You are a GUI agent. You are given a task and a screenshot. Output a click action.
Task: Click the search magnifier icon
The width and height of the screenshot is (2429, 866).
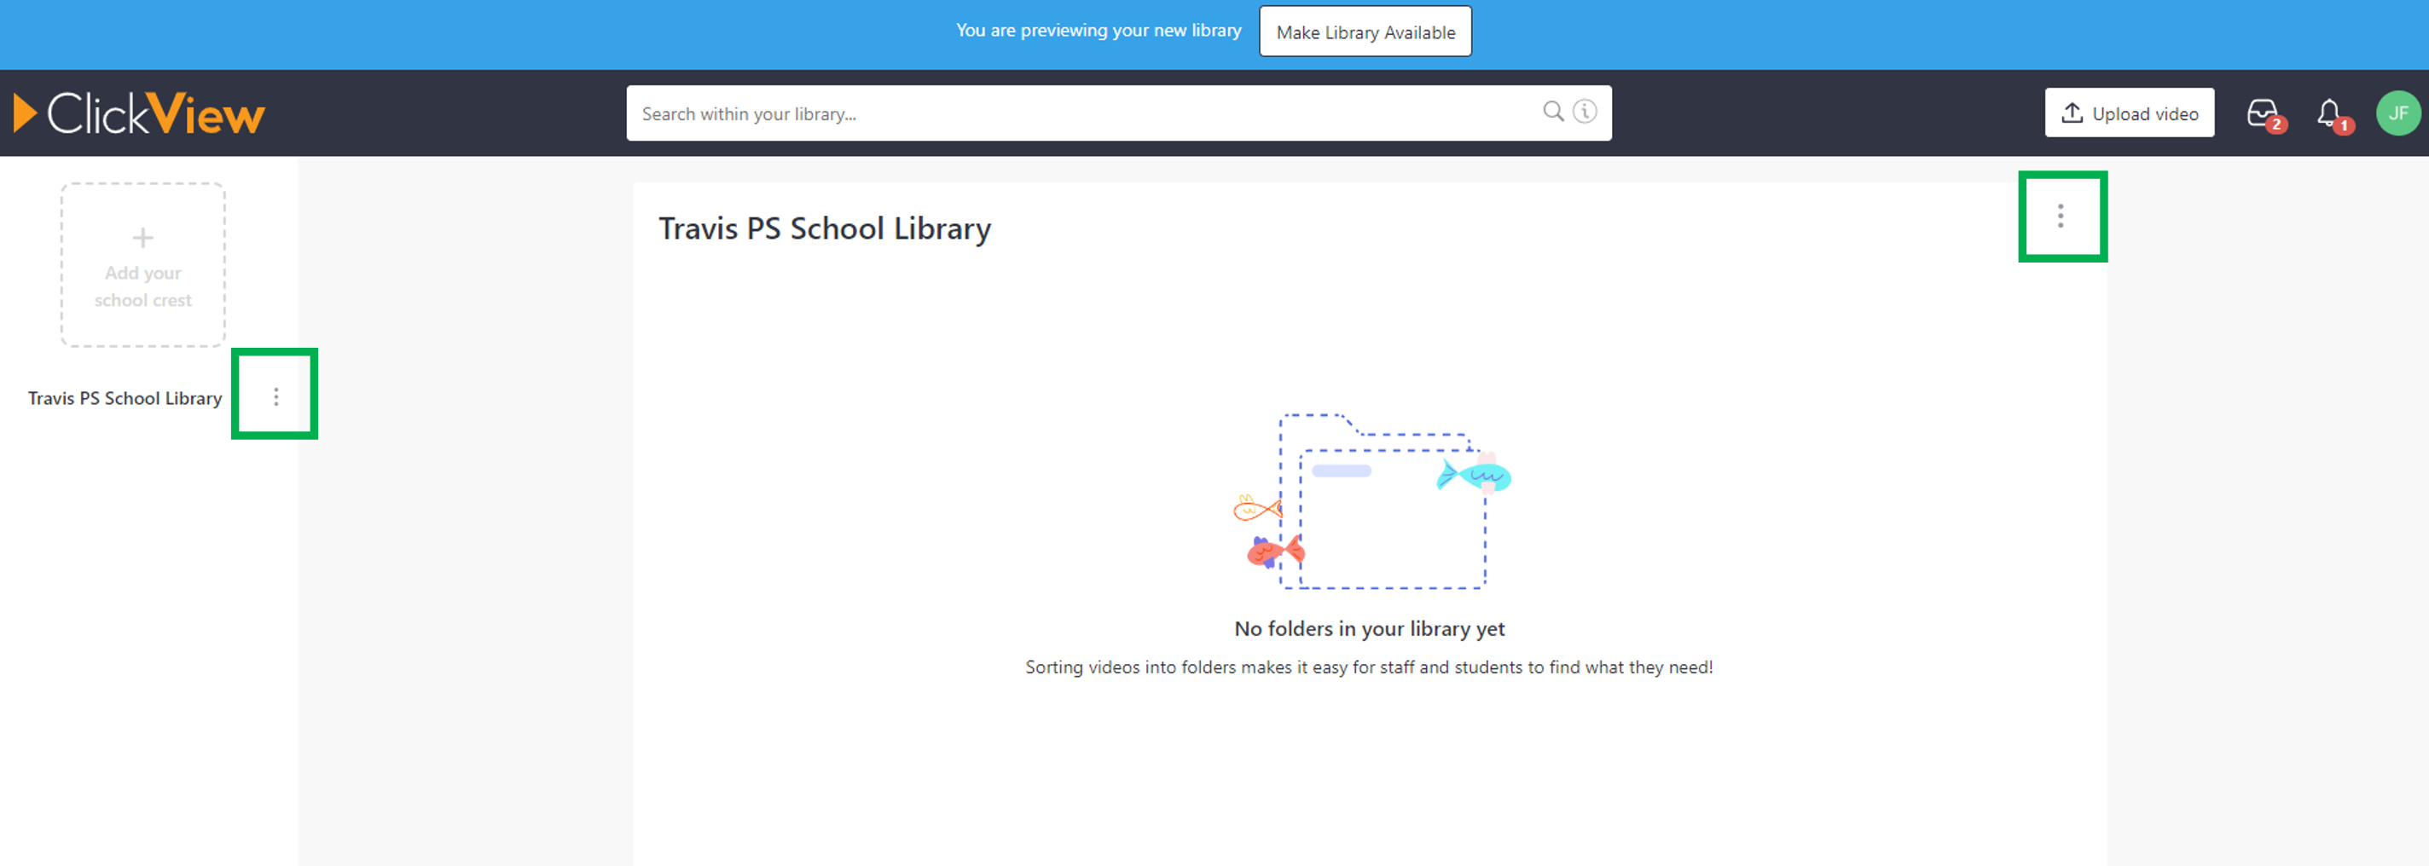tap(1553, 113)
